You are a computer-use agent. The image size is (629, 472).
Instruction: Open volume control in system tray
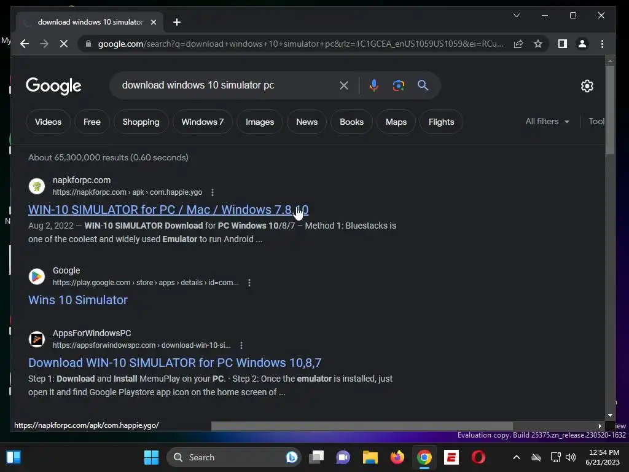(571, 457)
